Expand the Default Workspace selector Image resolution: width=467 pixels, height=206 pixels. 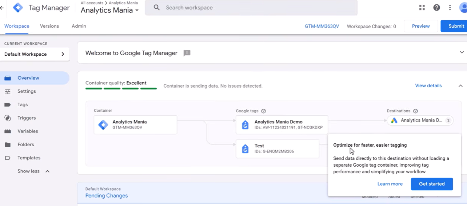tap(35, 54)
